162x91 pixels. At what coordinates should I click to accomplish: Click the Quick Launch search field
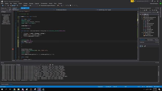point(144,1)
